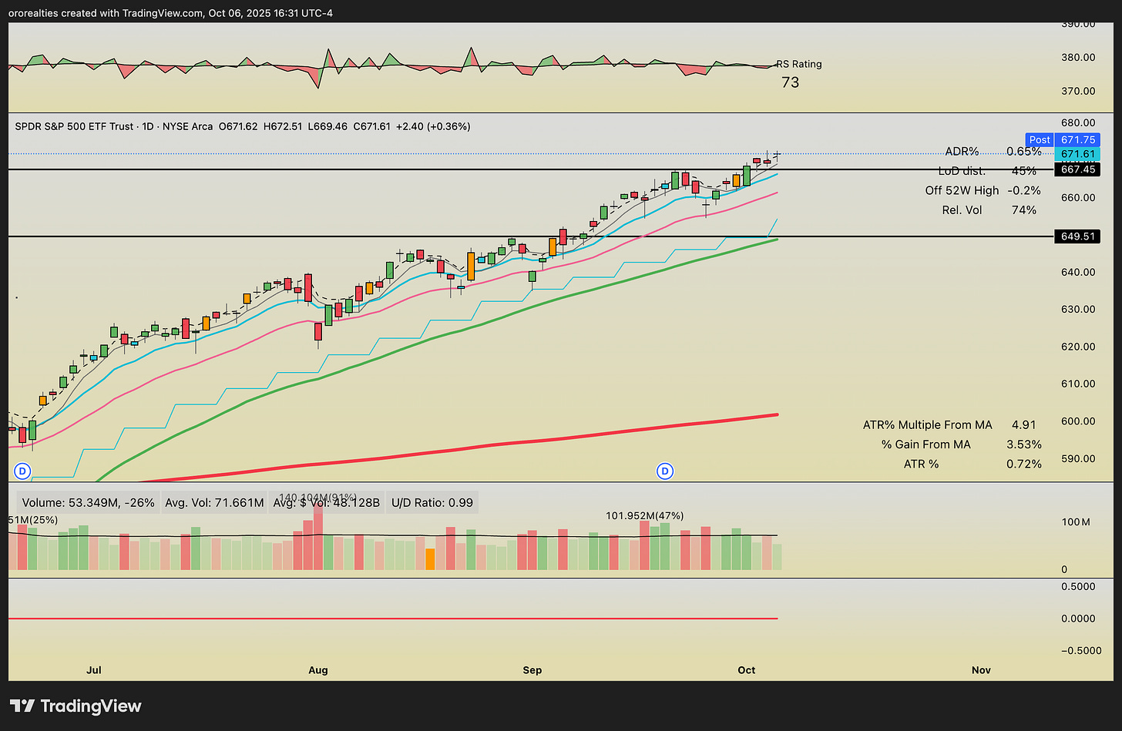1122x731 pixels.
Task: Click the change value +2.40 (+0.36%)
Action: pyautogui.click(x=433, y=126)
